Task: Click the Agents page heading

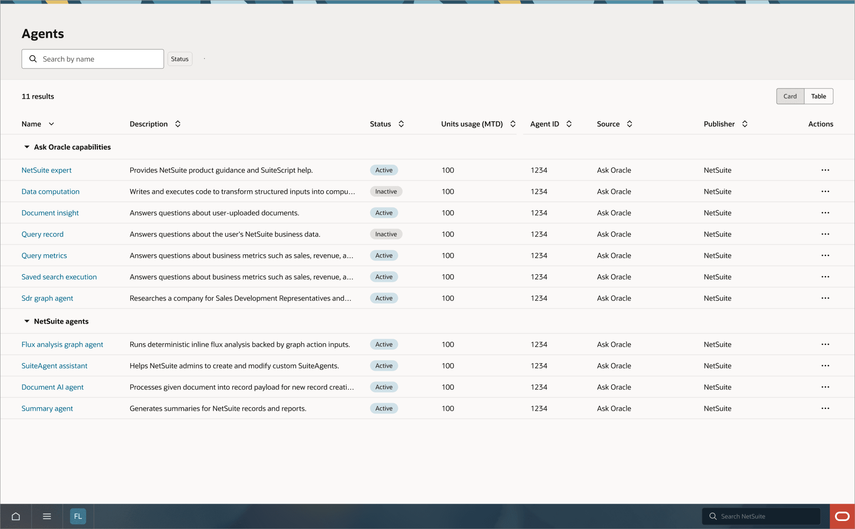Action: pos(43,34)
